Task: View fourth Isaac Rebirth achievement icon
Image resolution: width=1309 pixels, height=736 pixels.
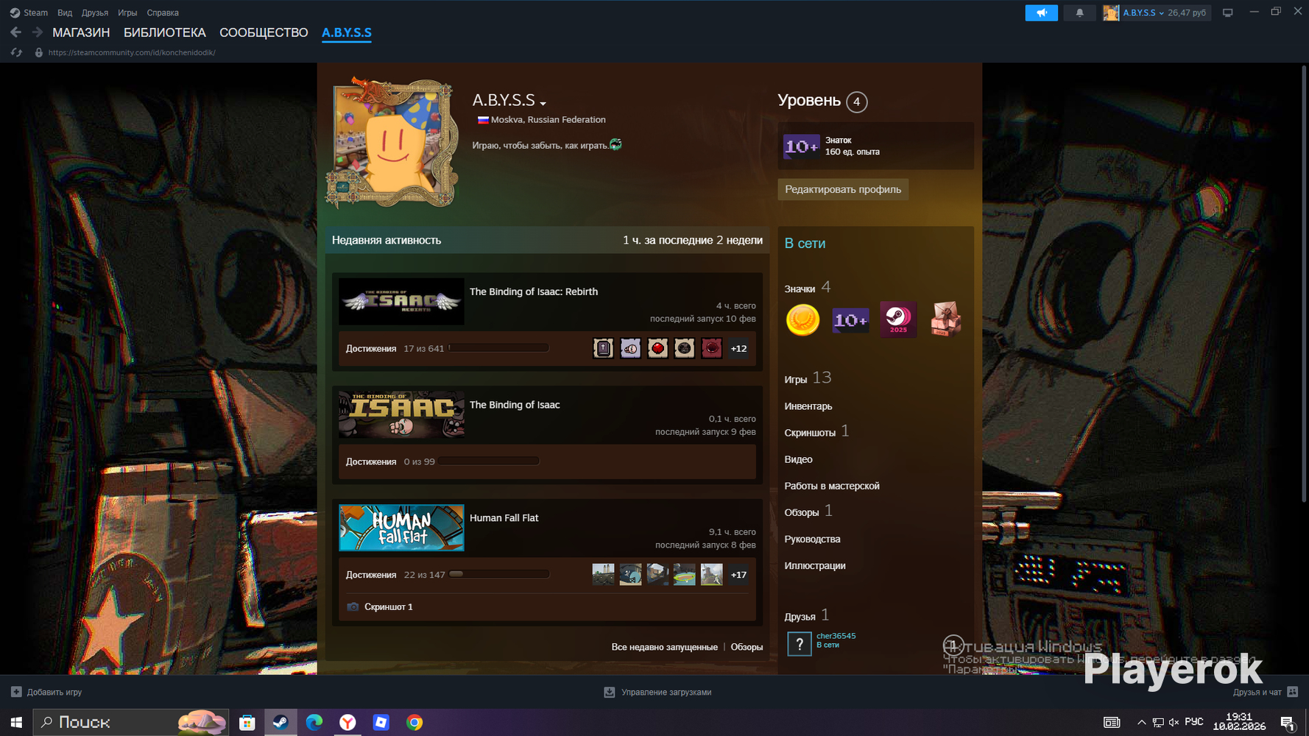Action: 684,348
